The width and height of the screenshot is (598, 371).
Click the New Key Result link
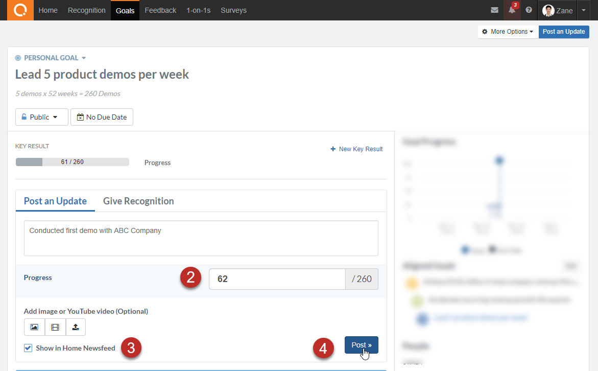coord(357,149)
